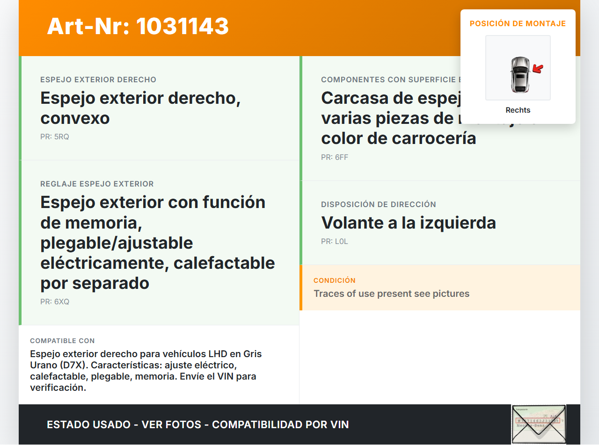
Task: Select the Gris Urano compatibility paragraph
Action: 146,371
